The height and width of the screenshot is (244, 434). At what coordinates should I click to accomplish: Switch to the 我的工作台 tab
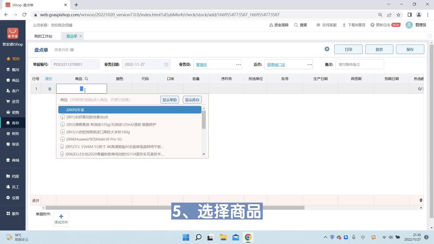[43, 36]
